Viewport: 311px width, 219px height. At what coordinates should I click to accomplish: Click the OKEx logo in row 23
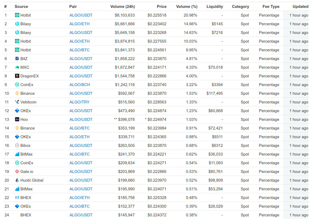(x=17, y=207)
